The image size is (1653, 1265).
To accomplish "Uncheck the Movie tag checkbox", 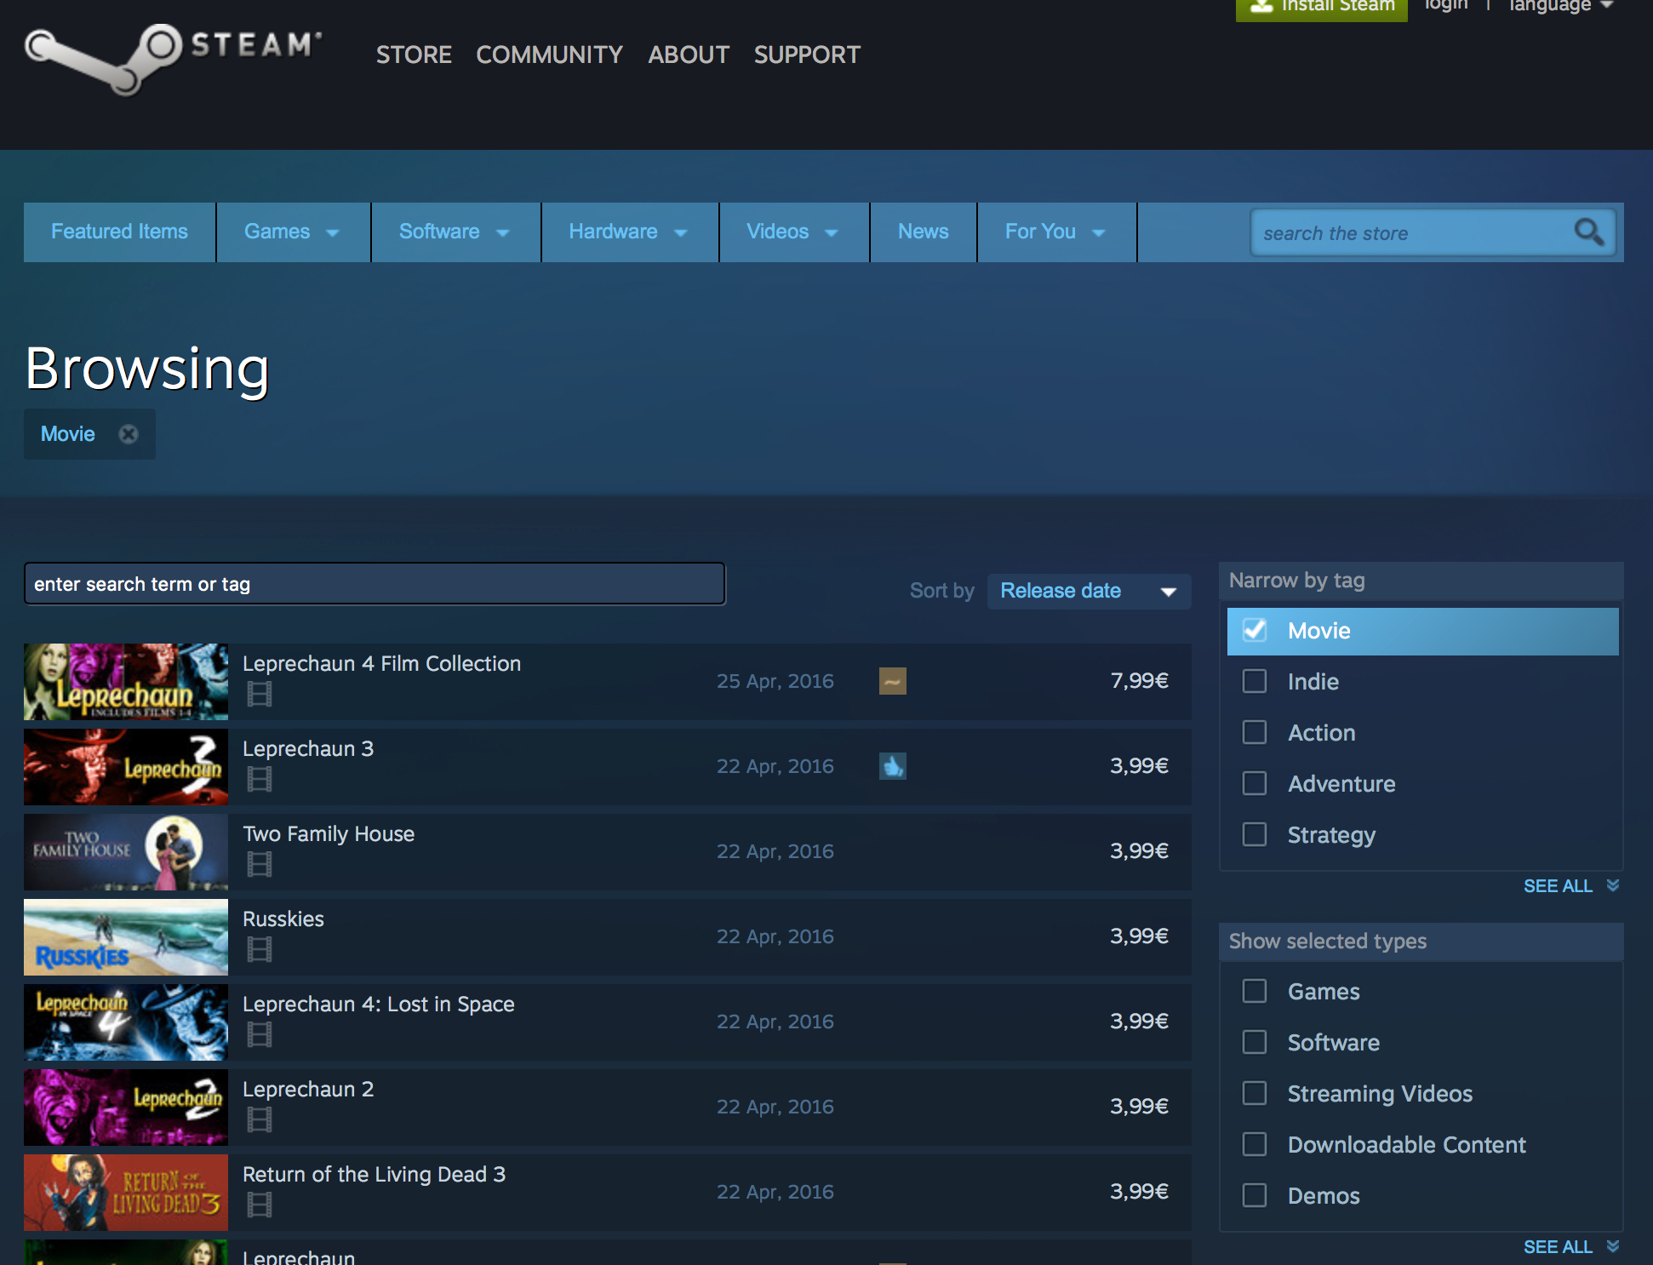I will (x=1255, y=631).
